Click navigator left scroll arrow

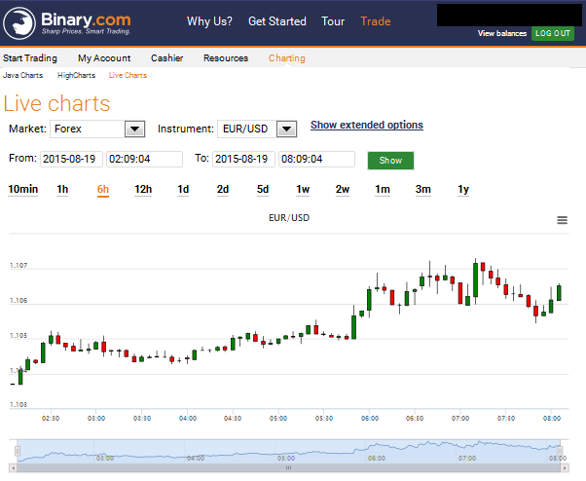tap(13, 467)
